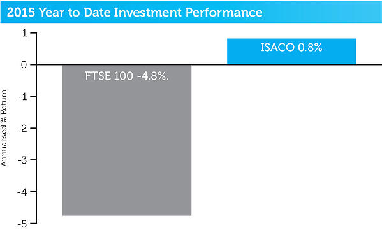Click the word Performance in the title
The width and height of the screenshot is (382, 235).
click(224, 12)
